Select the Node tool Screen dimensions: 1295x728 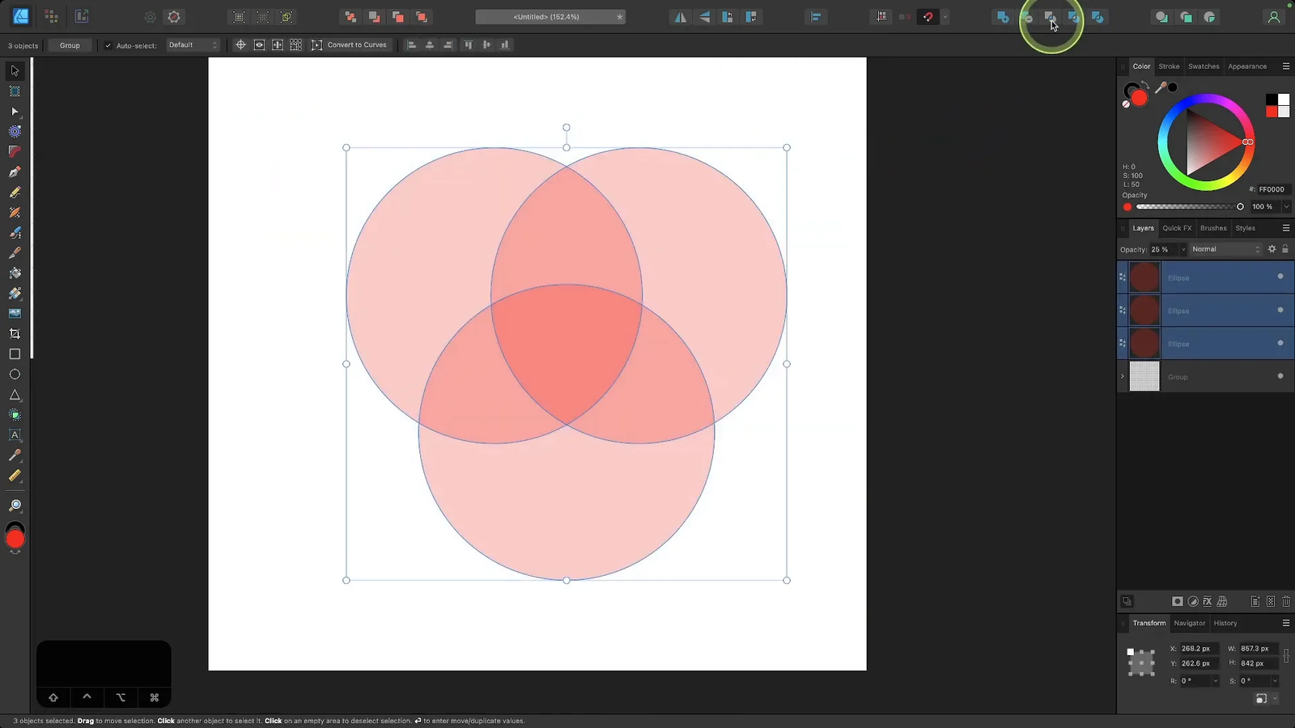point(15,112)
